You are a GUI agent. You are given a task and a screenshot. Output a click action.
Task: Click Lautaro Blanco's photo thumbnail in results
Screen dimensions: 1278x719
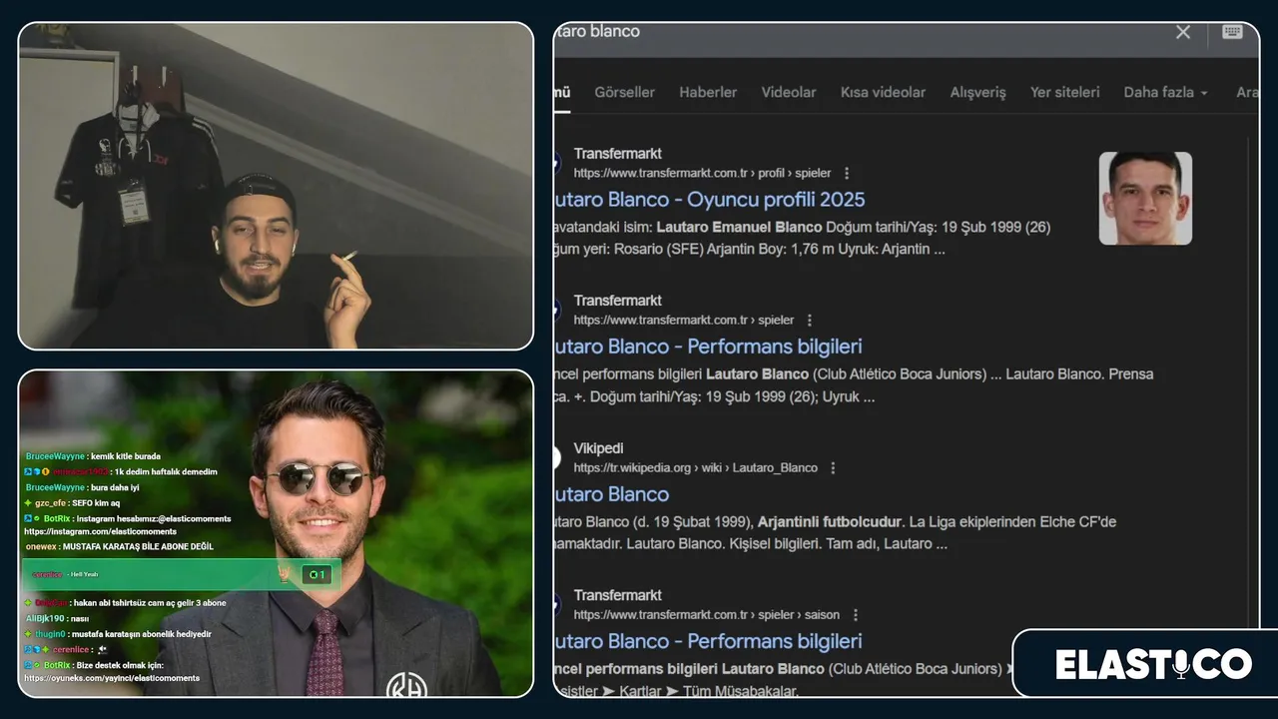click(x=1145, y=198)
